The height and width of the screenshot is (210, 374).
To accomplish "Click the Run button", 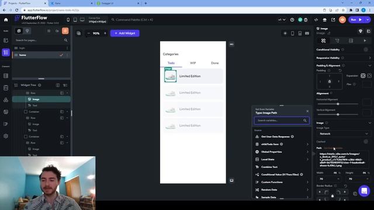I will coord(356,20).
